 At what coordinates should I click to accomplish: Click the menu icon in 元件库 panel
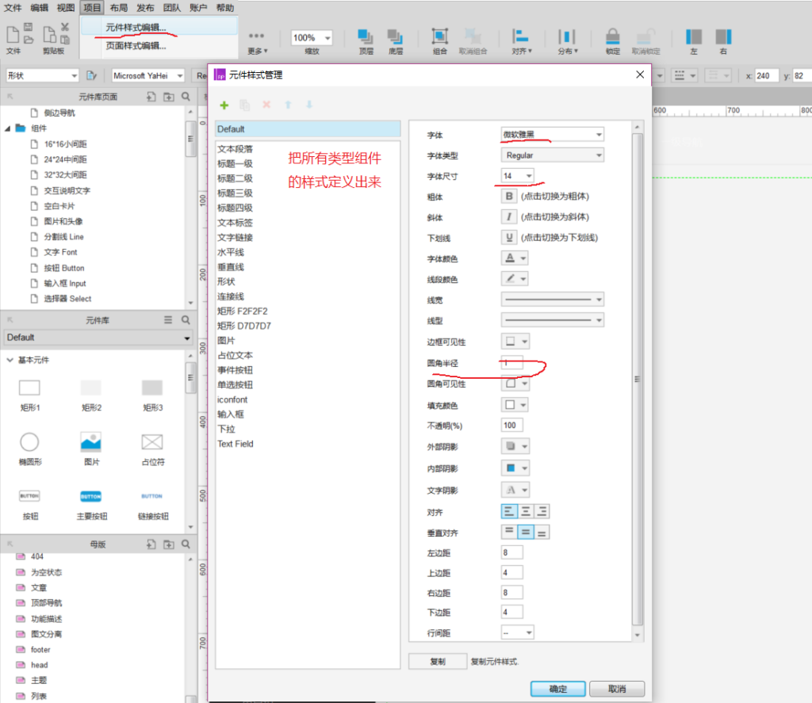(x=168, y=320)
